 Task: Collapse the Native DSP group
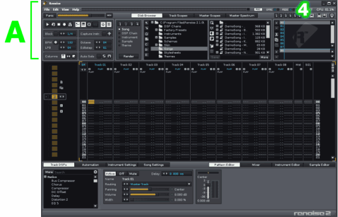(x=45, y=177)
